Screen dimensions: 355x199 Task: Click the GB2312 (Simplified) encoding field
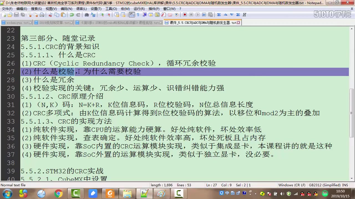point(325,185)
